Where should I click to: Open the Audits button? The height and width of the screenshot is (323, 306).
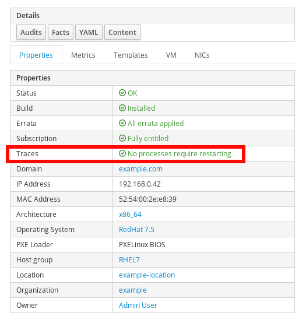coord(31,32)
